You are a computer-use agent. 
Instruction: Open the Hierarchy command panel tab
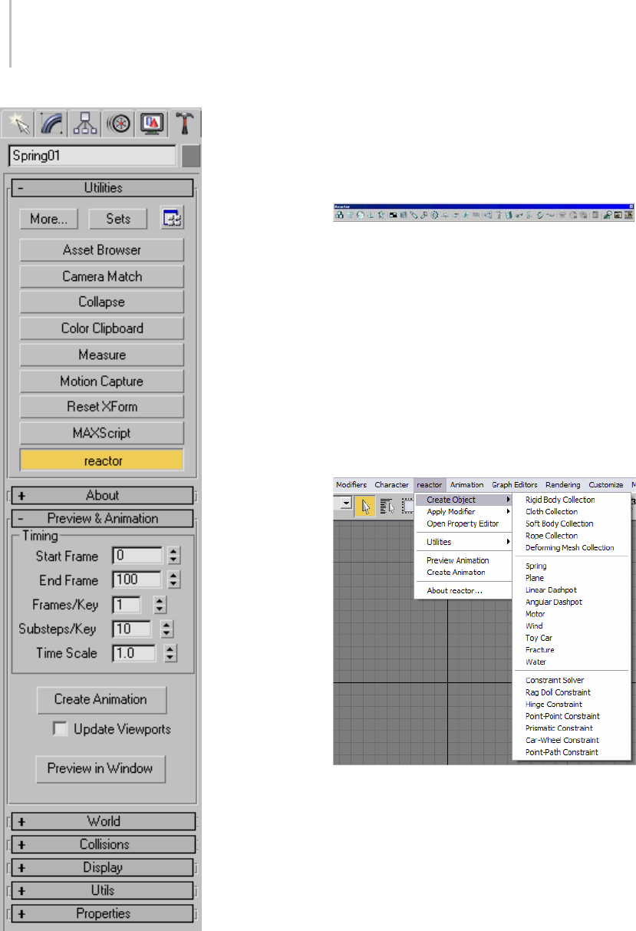[86, 123]
